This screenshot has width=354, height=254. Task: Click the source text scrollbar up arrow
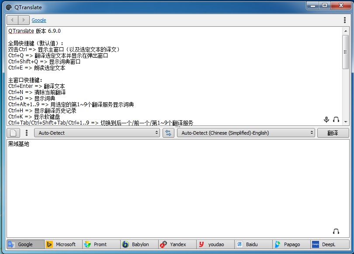coord(345,31)
